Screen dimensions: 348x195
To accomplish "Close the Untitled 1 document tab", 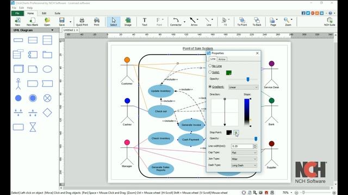I will (x=77, y=30).
